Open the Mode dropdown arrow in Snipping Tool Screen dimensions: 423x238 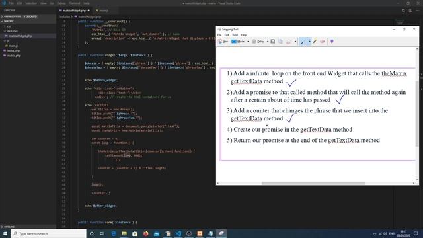248,42
